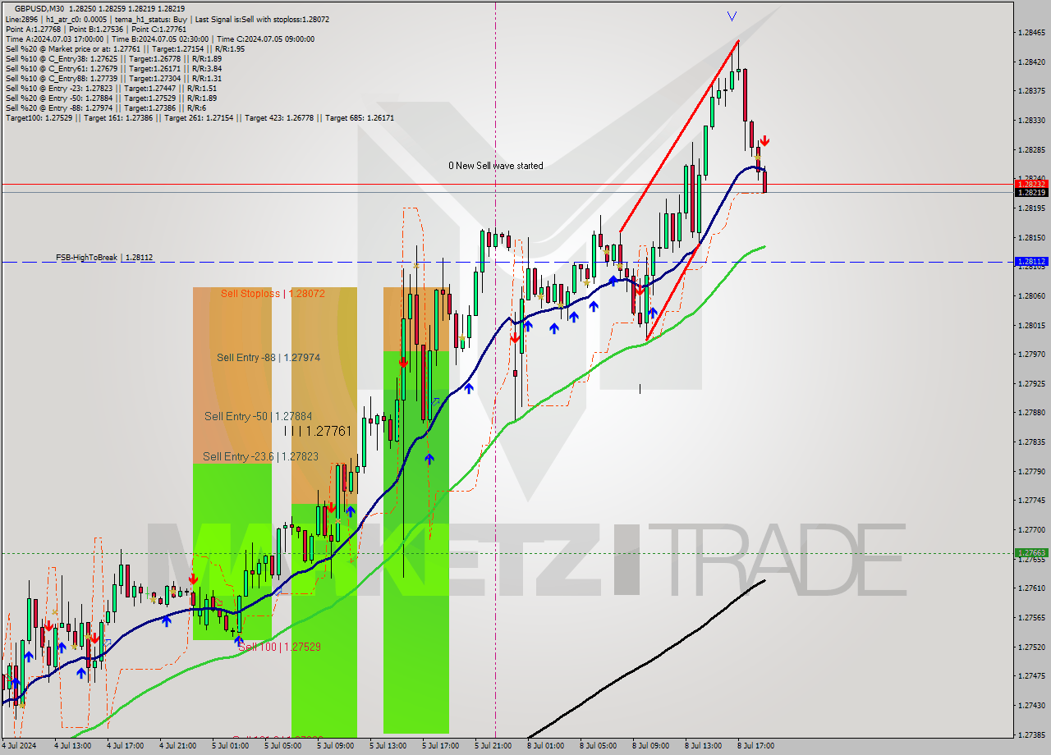Click the '8 Jul 09:00' time axis label
Viewport: 1051px width, 755px height.
pos(650,746)
